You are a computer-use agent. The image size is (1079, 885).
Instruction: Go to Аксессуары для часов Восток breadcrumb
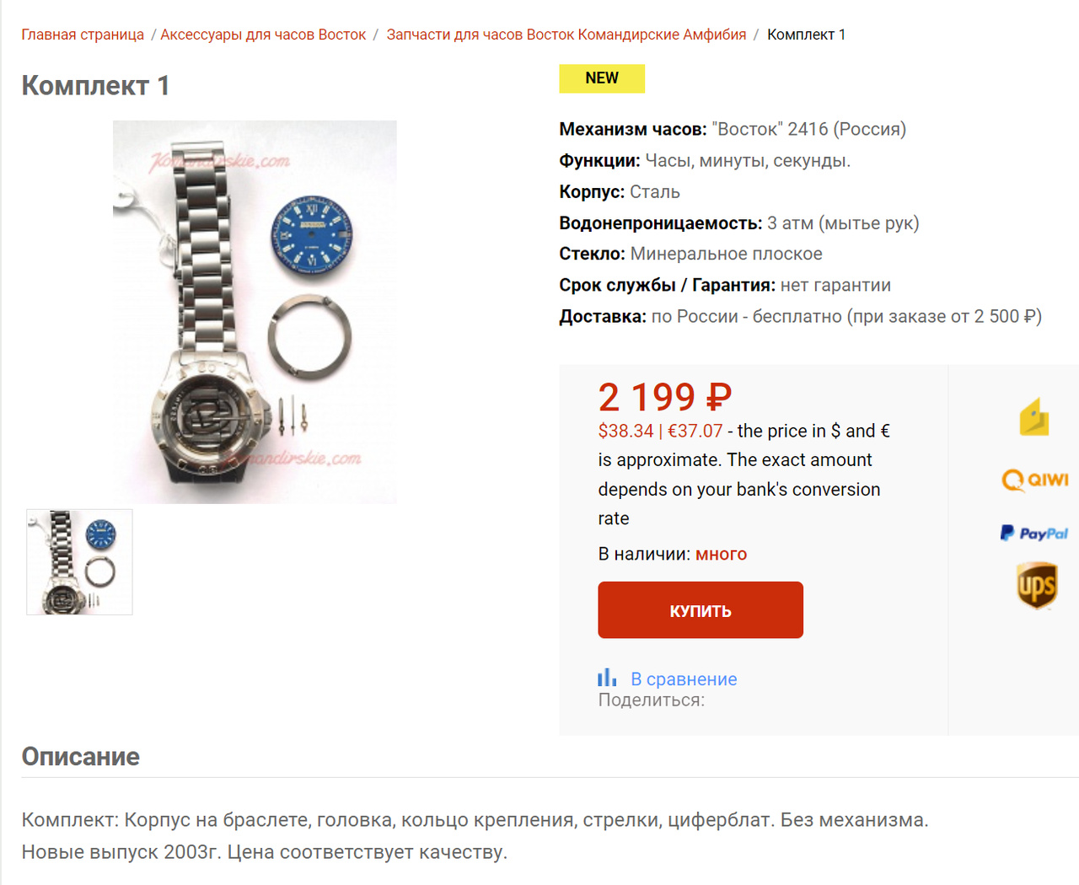point(263,35)
